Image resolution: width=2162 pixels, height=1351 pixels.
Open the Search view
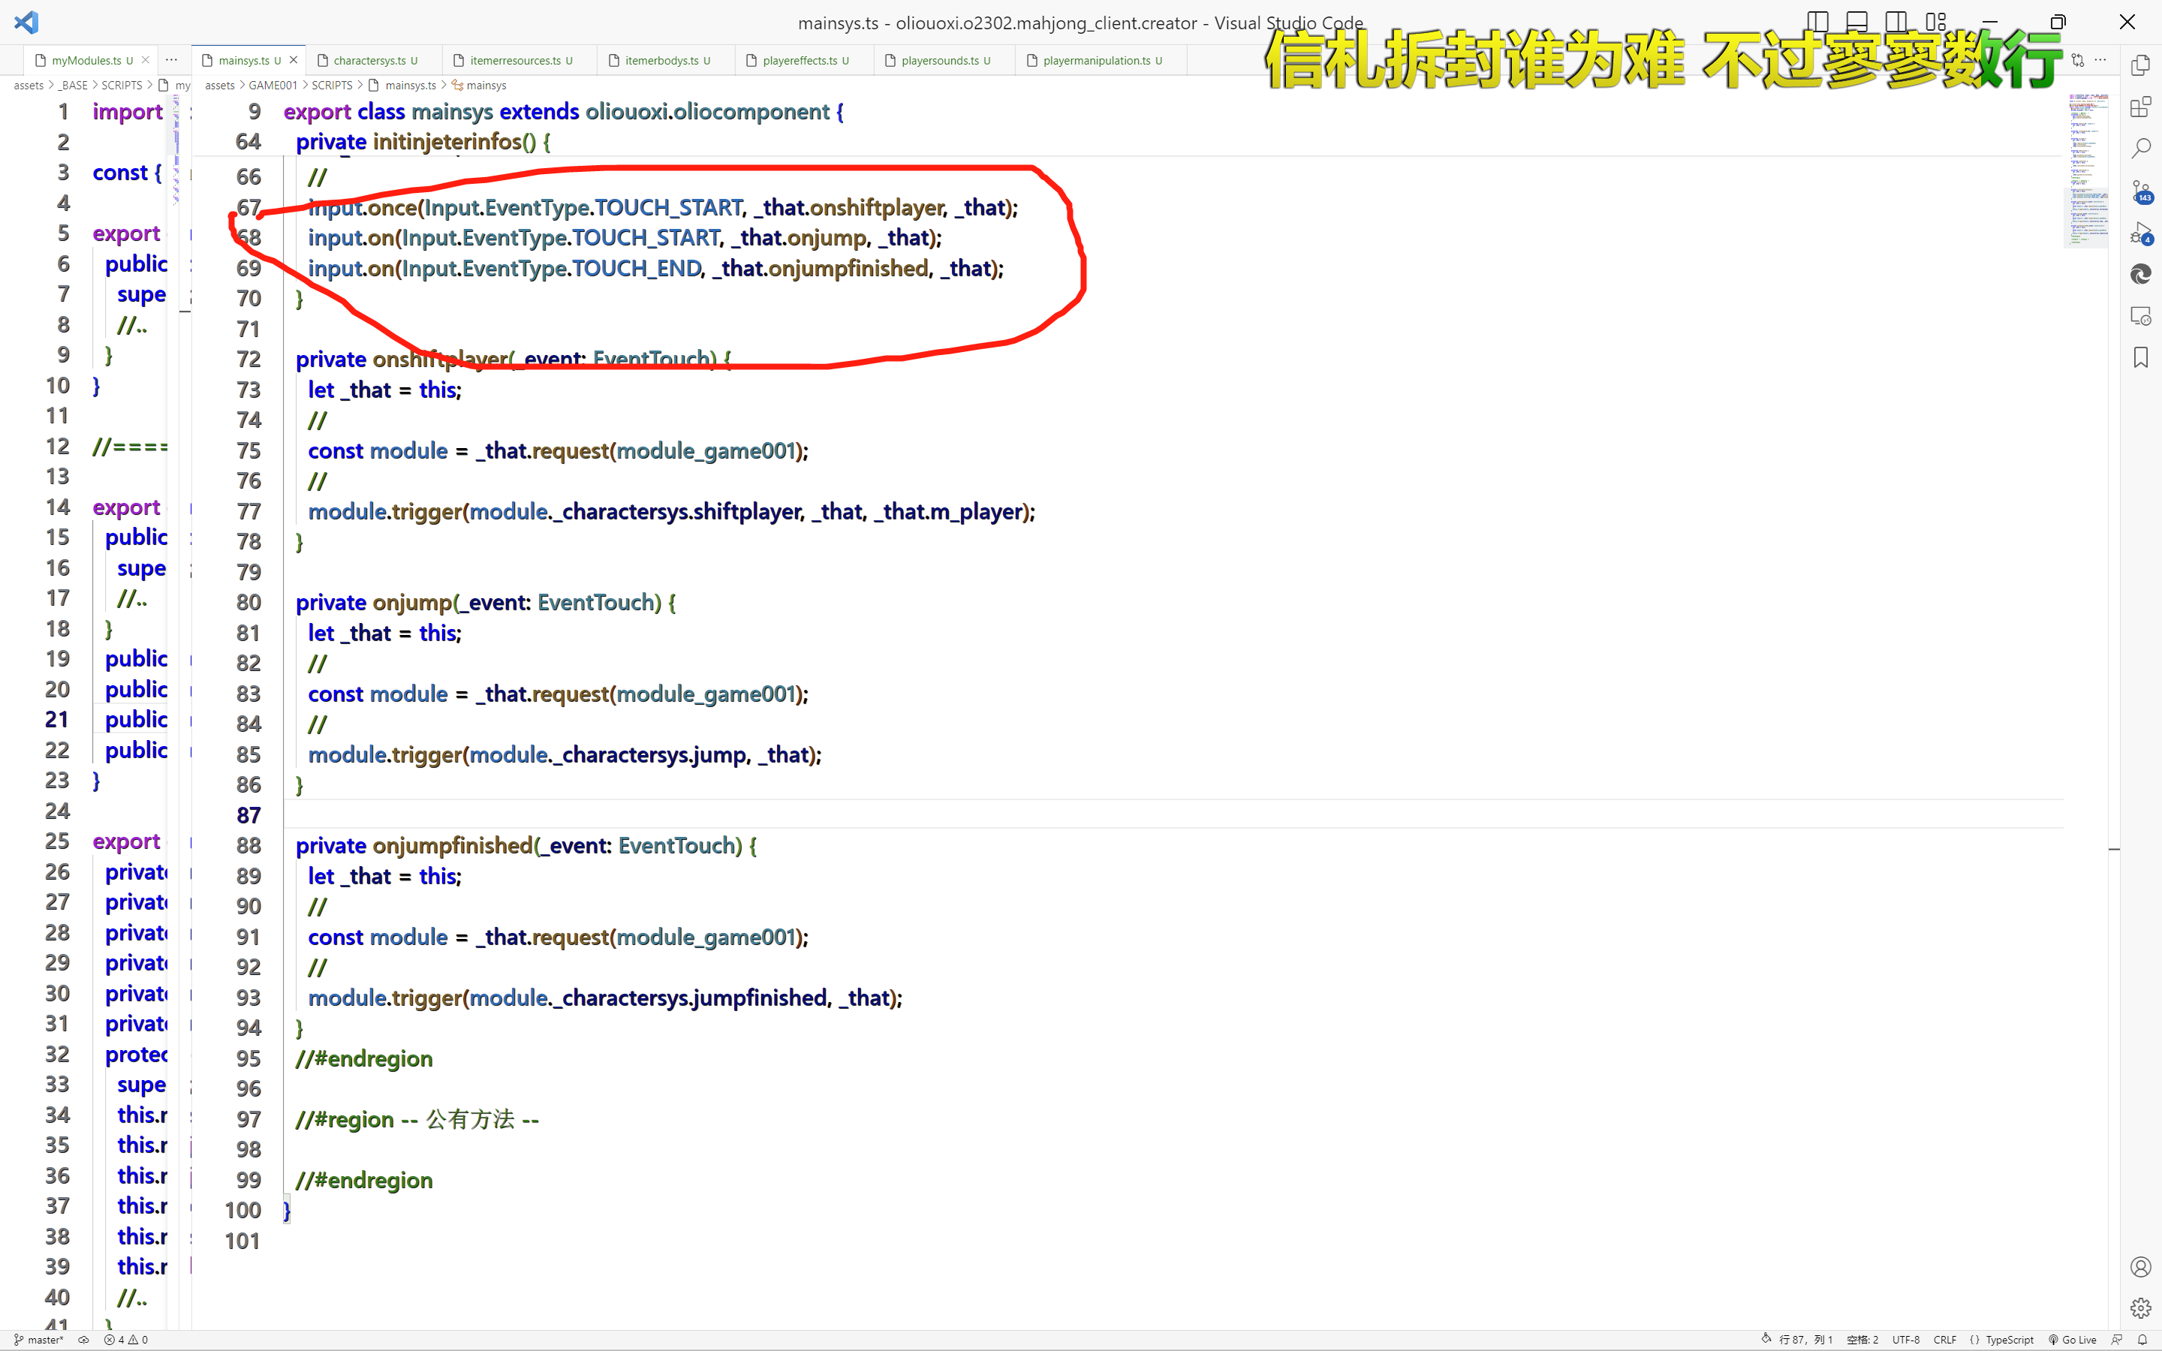(2140, 149)
